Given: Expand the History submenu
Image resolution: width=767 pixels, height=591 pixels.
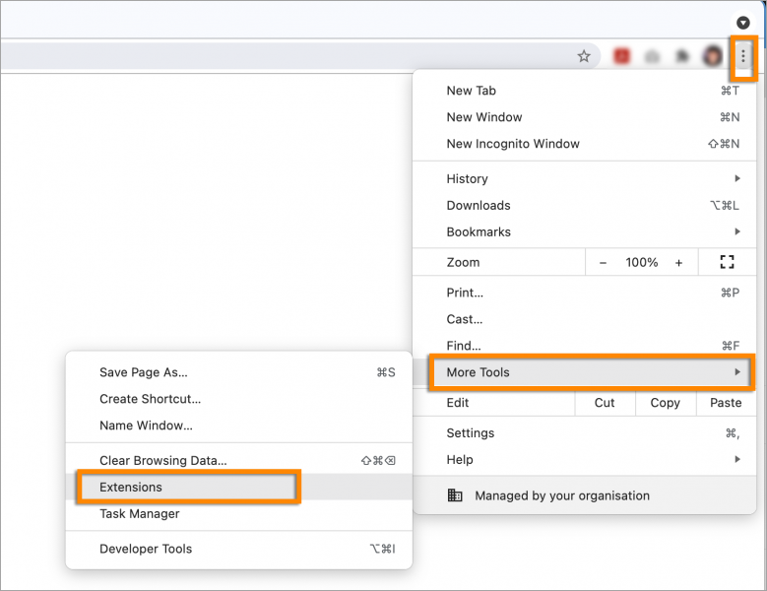Looking at the screenshot, I should coord(585,178).
